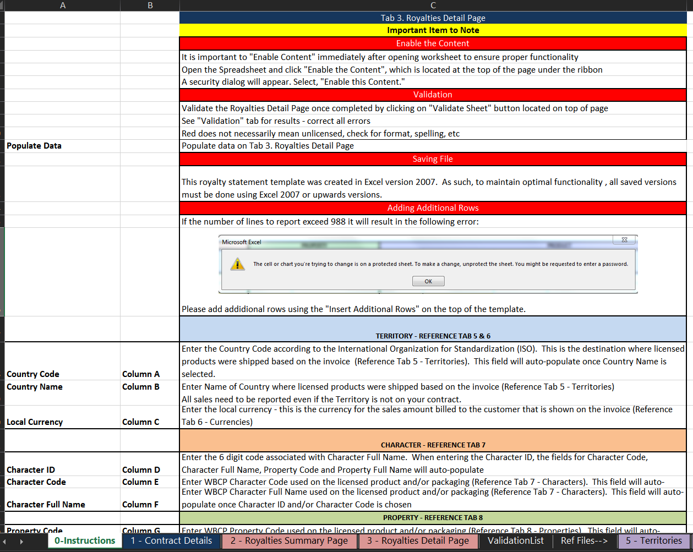693x552 pixels.
Task: Click the Populate Data label cell
Action: pos(62,146)
